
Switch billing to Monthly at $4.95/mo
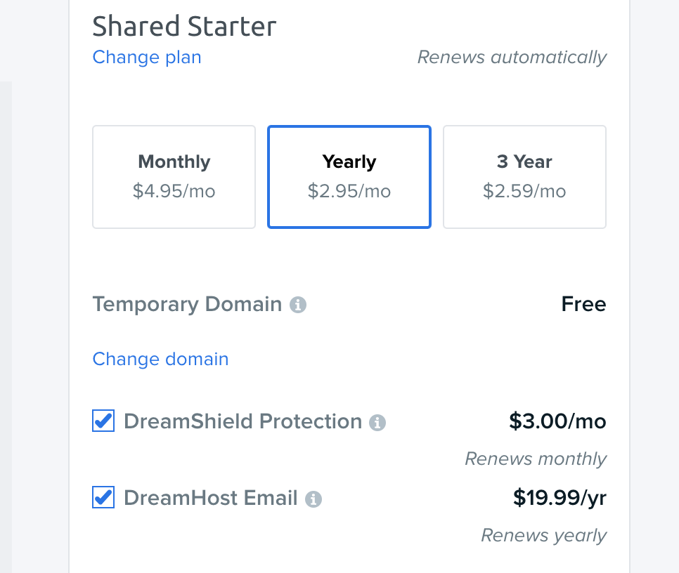174,176
